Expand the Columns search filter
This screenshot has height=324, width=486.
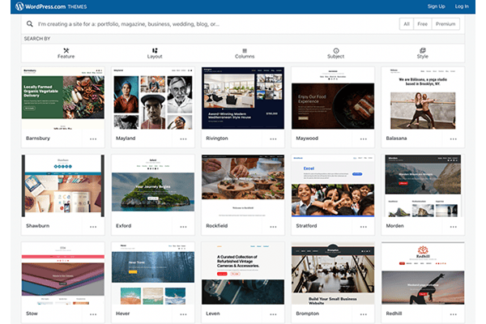[x=245, y=53]
